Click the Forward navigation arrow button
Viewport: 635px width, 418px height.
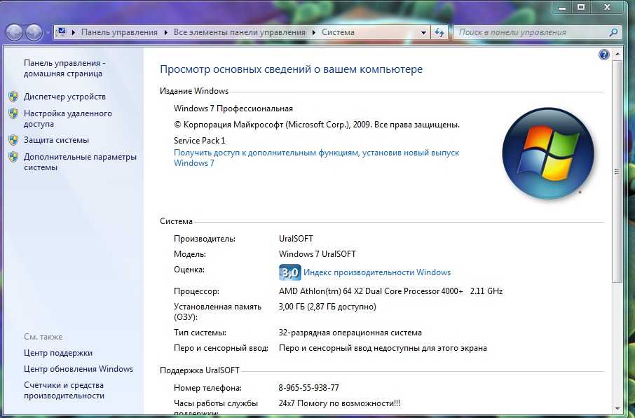click(34, 32)
